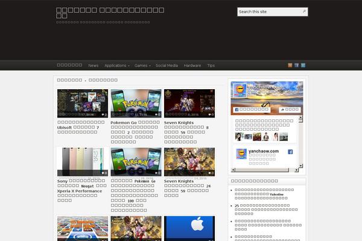Click the vertical scrollbar thumb in the Facebook widget

point(300,121)
